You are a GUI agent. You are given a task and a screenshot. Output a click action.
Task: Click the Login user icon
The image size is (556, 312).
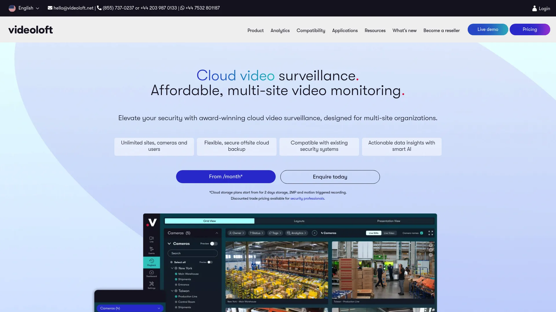click(535, 8)
